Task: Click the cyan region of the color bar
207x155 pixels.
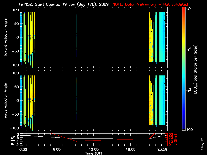Action: coord(184,78)
